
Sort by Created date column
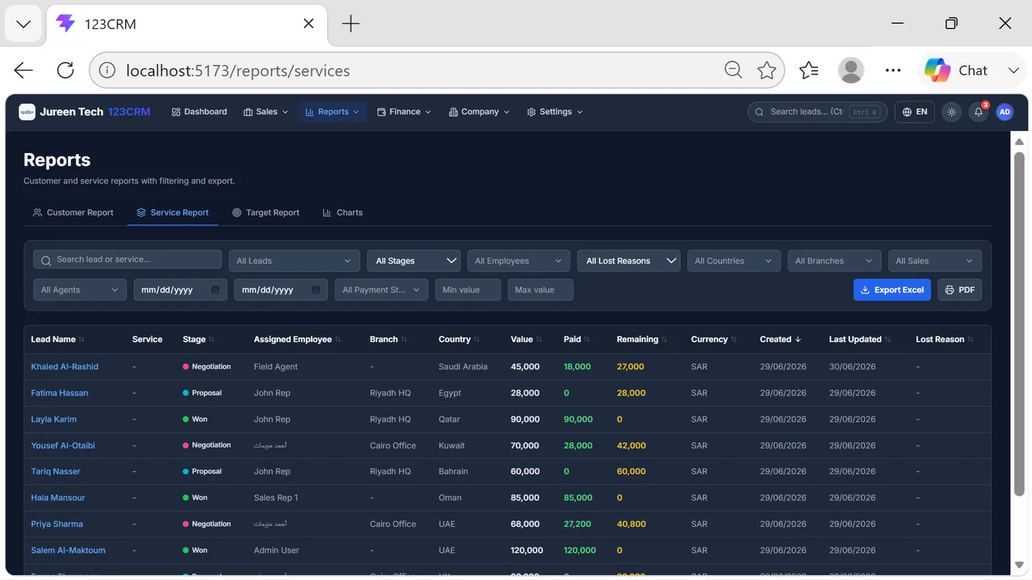(x=780, y=339)
